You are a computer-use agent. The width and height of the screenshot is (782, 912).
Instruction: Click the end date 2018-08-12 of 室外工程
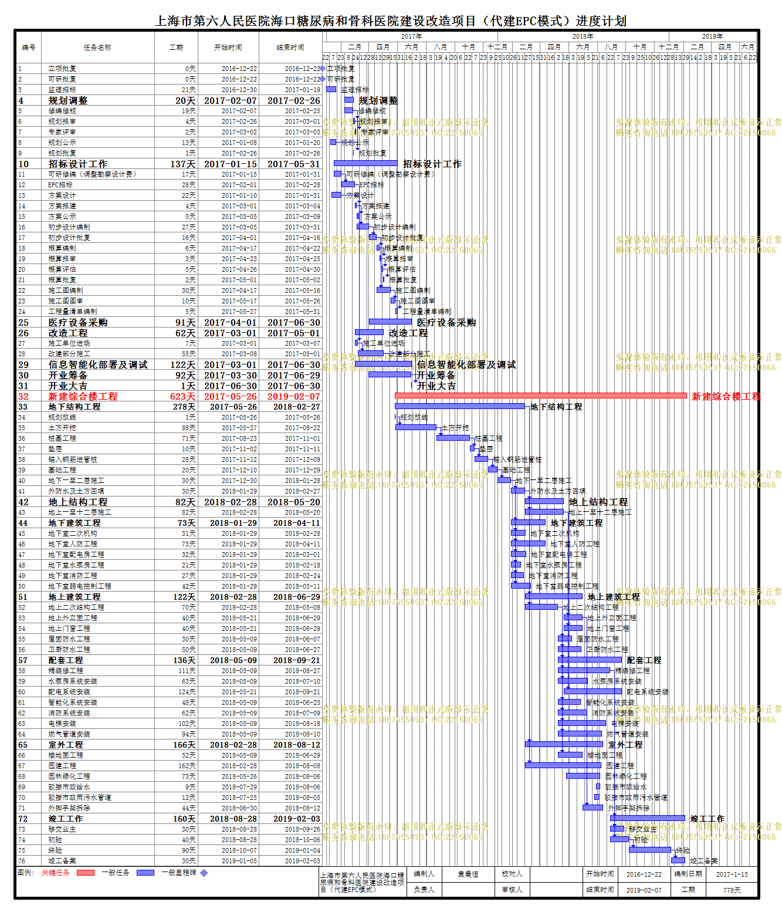coord(297,745)
